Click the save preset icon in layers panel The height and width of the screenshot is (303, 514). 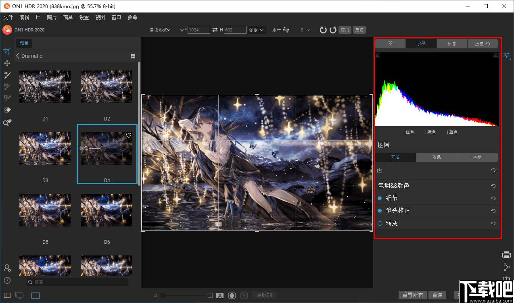pos(380,170)
